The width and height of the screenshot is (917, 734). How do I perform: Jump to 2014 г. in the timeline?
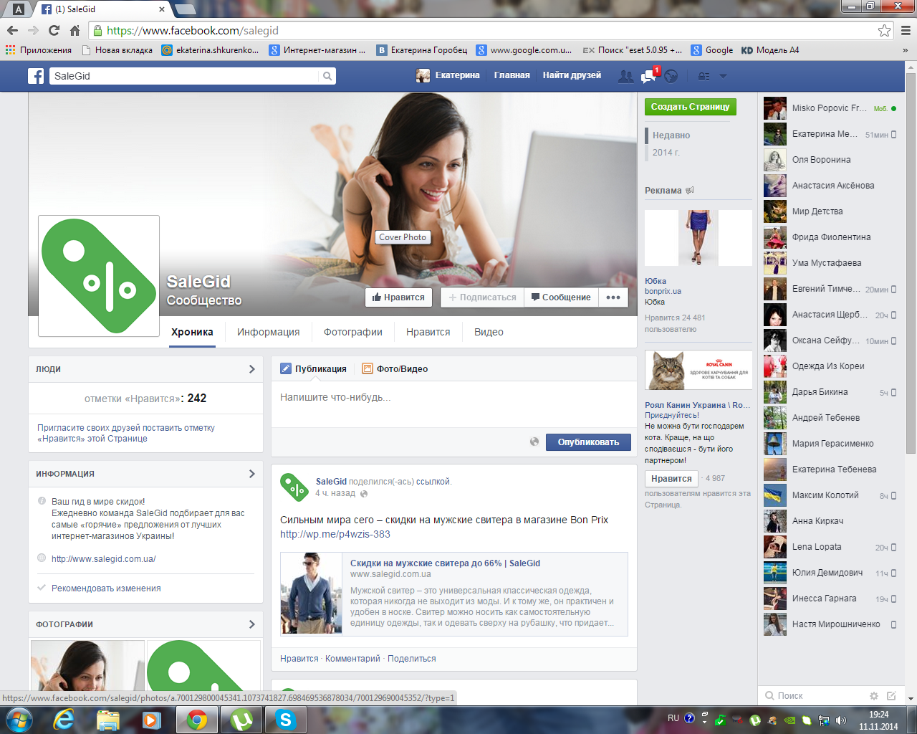[666, 153]
